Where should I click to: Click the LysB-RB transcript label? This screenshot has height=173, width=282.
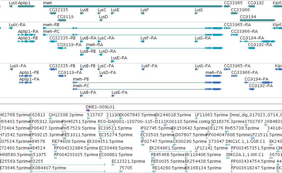coord(88,51)
